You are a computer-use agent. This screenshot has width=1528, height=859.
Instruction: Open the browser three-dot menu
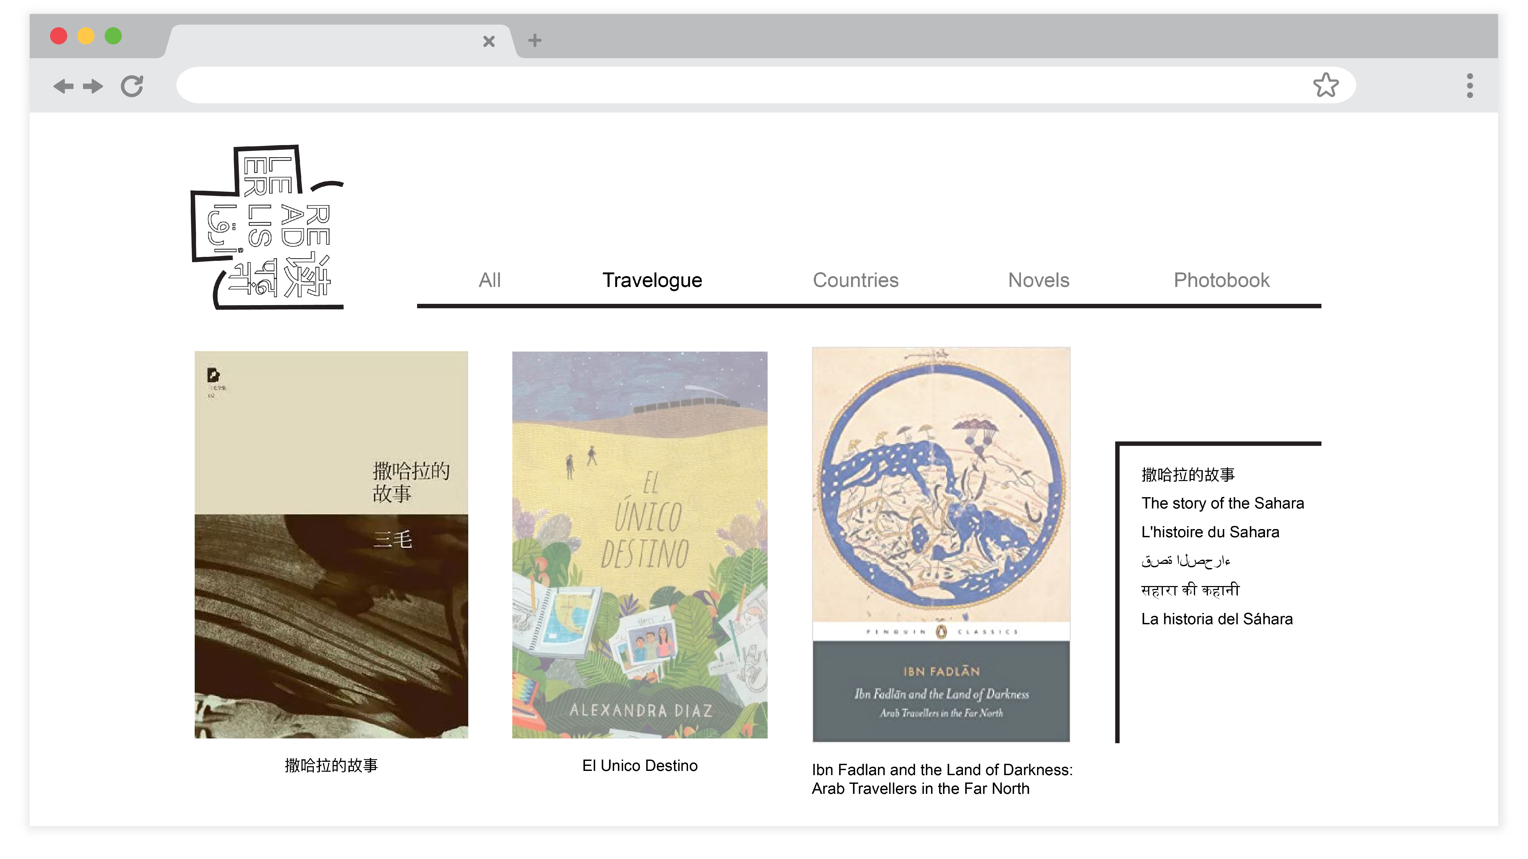point(1470,86)
